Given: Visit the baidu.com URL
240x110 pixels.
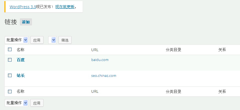Looking at the screenshot, I should pyautogui.click(x=99, y=60).
